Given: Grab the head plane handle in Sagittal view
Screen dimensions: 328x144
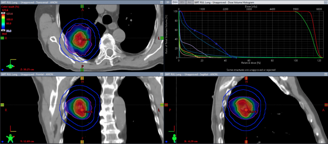Looking at the screenshot, I should click(x=246, y=78).
